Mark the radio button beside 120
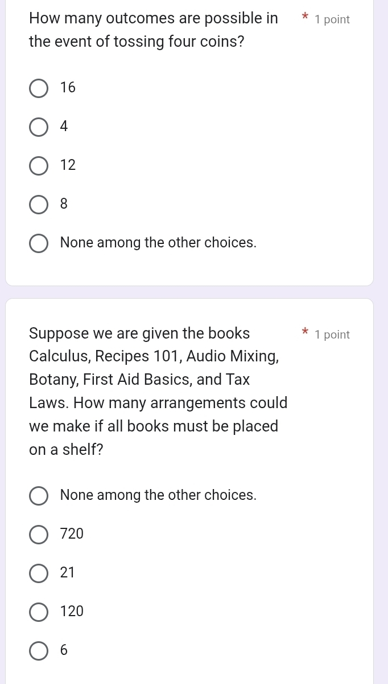This screenshot has height=684, width=388. click(39, 612)
